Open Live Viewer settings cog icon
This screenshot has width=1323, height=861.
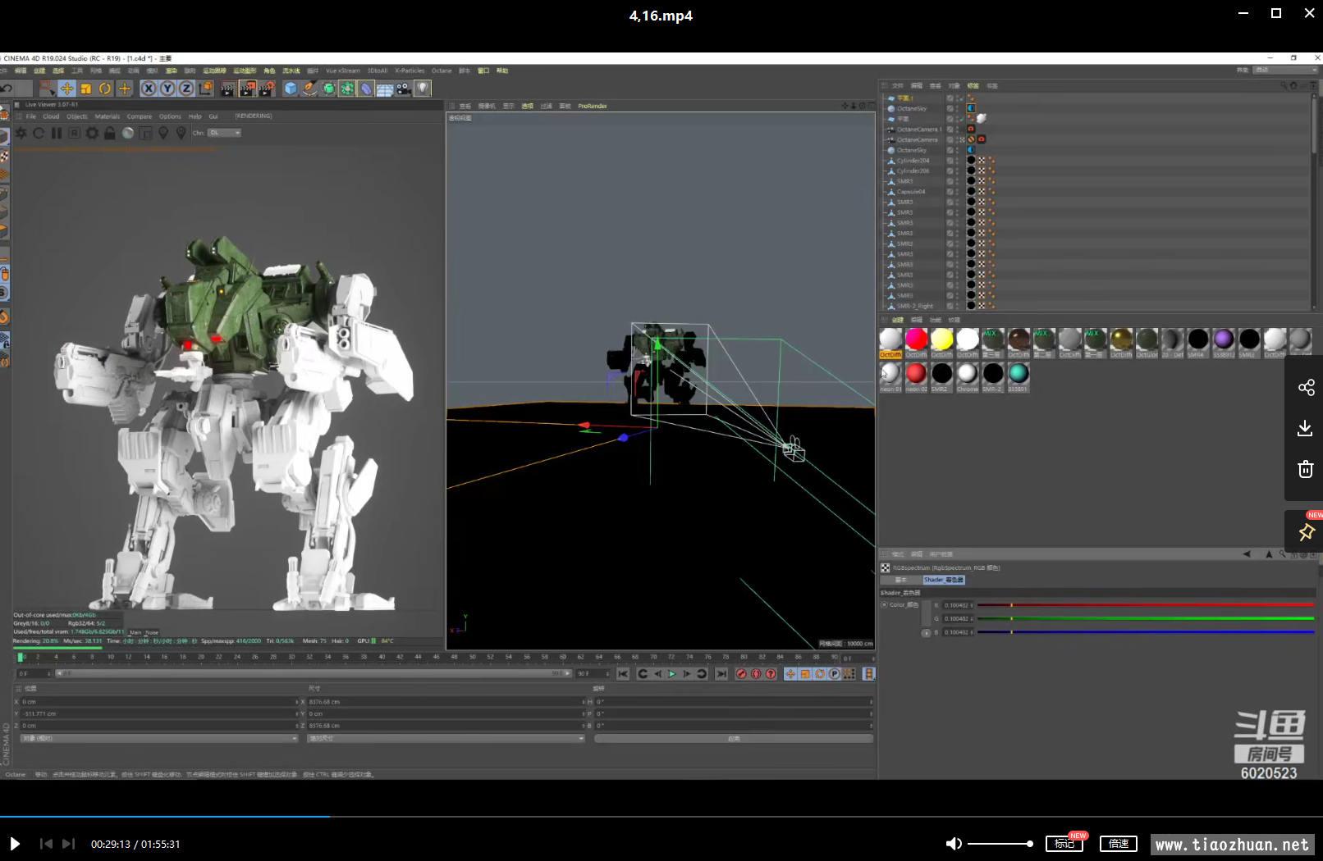[x=92, y=133]
